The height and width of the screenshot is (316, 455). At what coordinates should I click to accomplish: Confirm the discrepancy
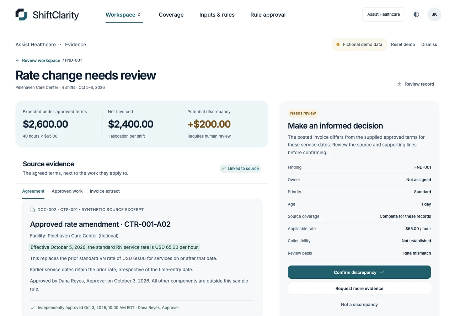(x=359, y=272)
